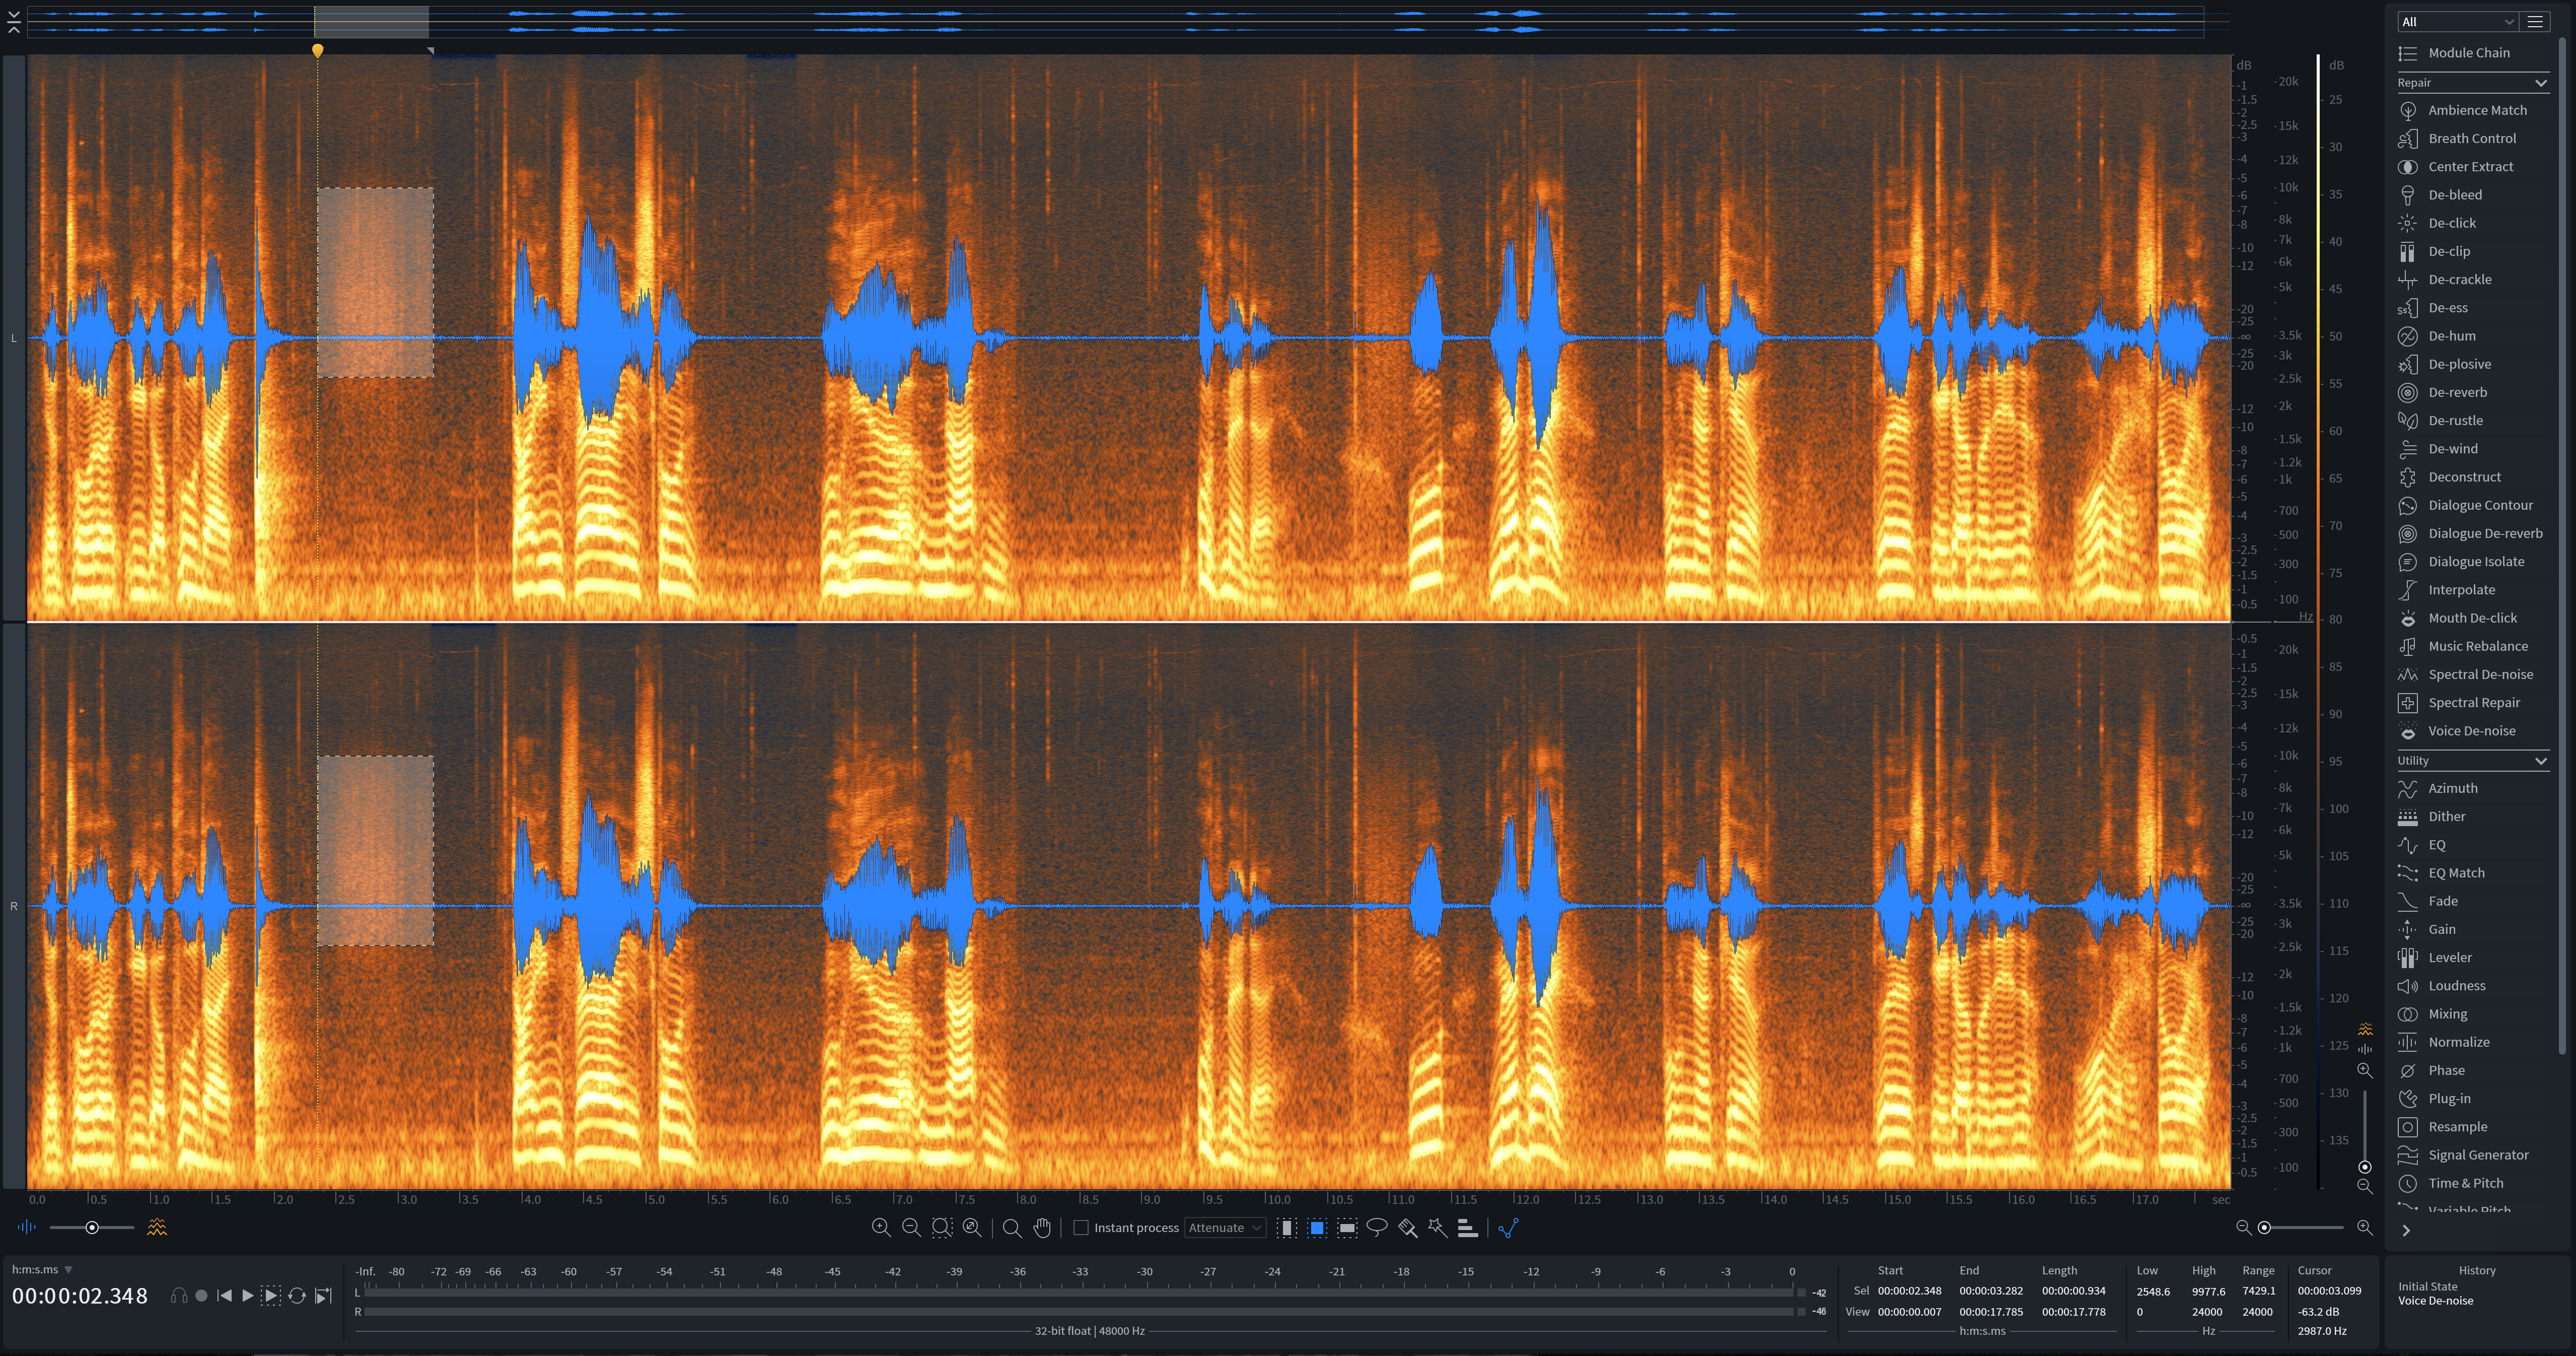Open the h:m:s.ms time format dropdown
This screenshot has height=1356, width=2576.
tap(42, 1270)
